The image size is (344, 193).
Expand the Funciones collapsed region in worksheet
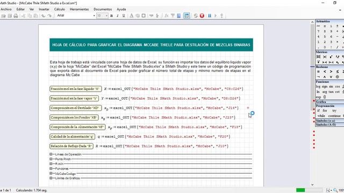click(51, 168)
